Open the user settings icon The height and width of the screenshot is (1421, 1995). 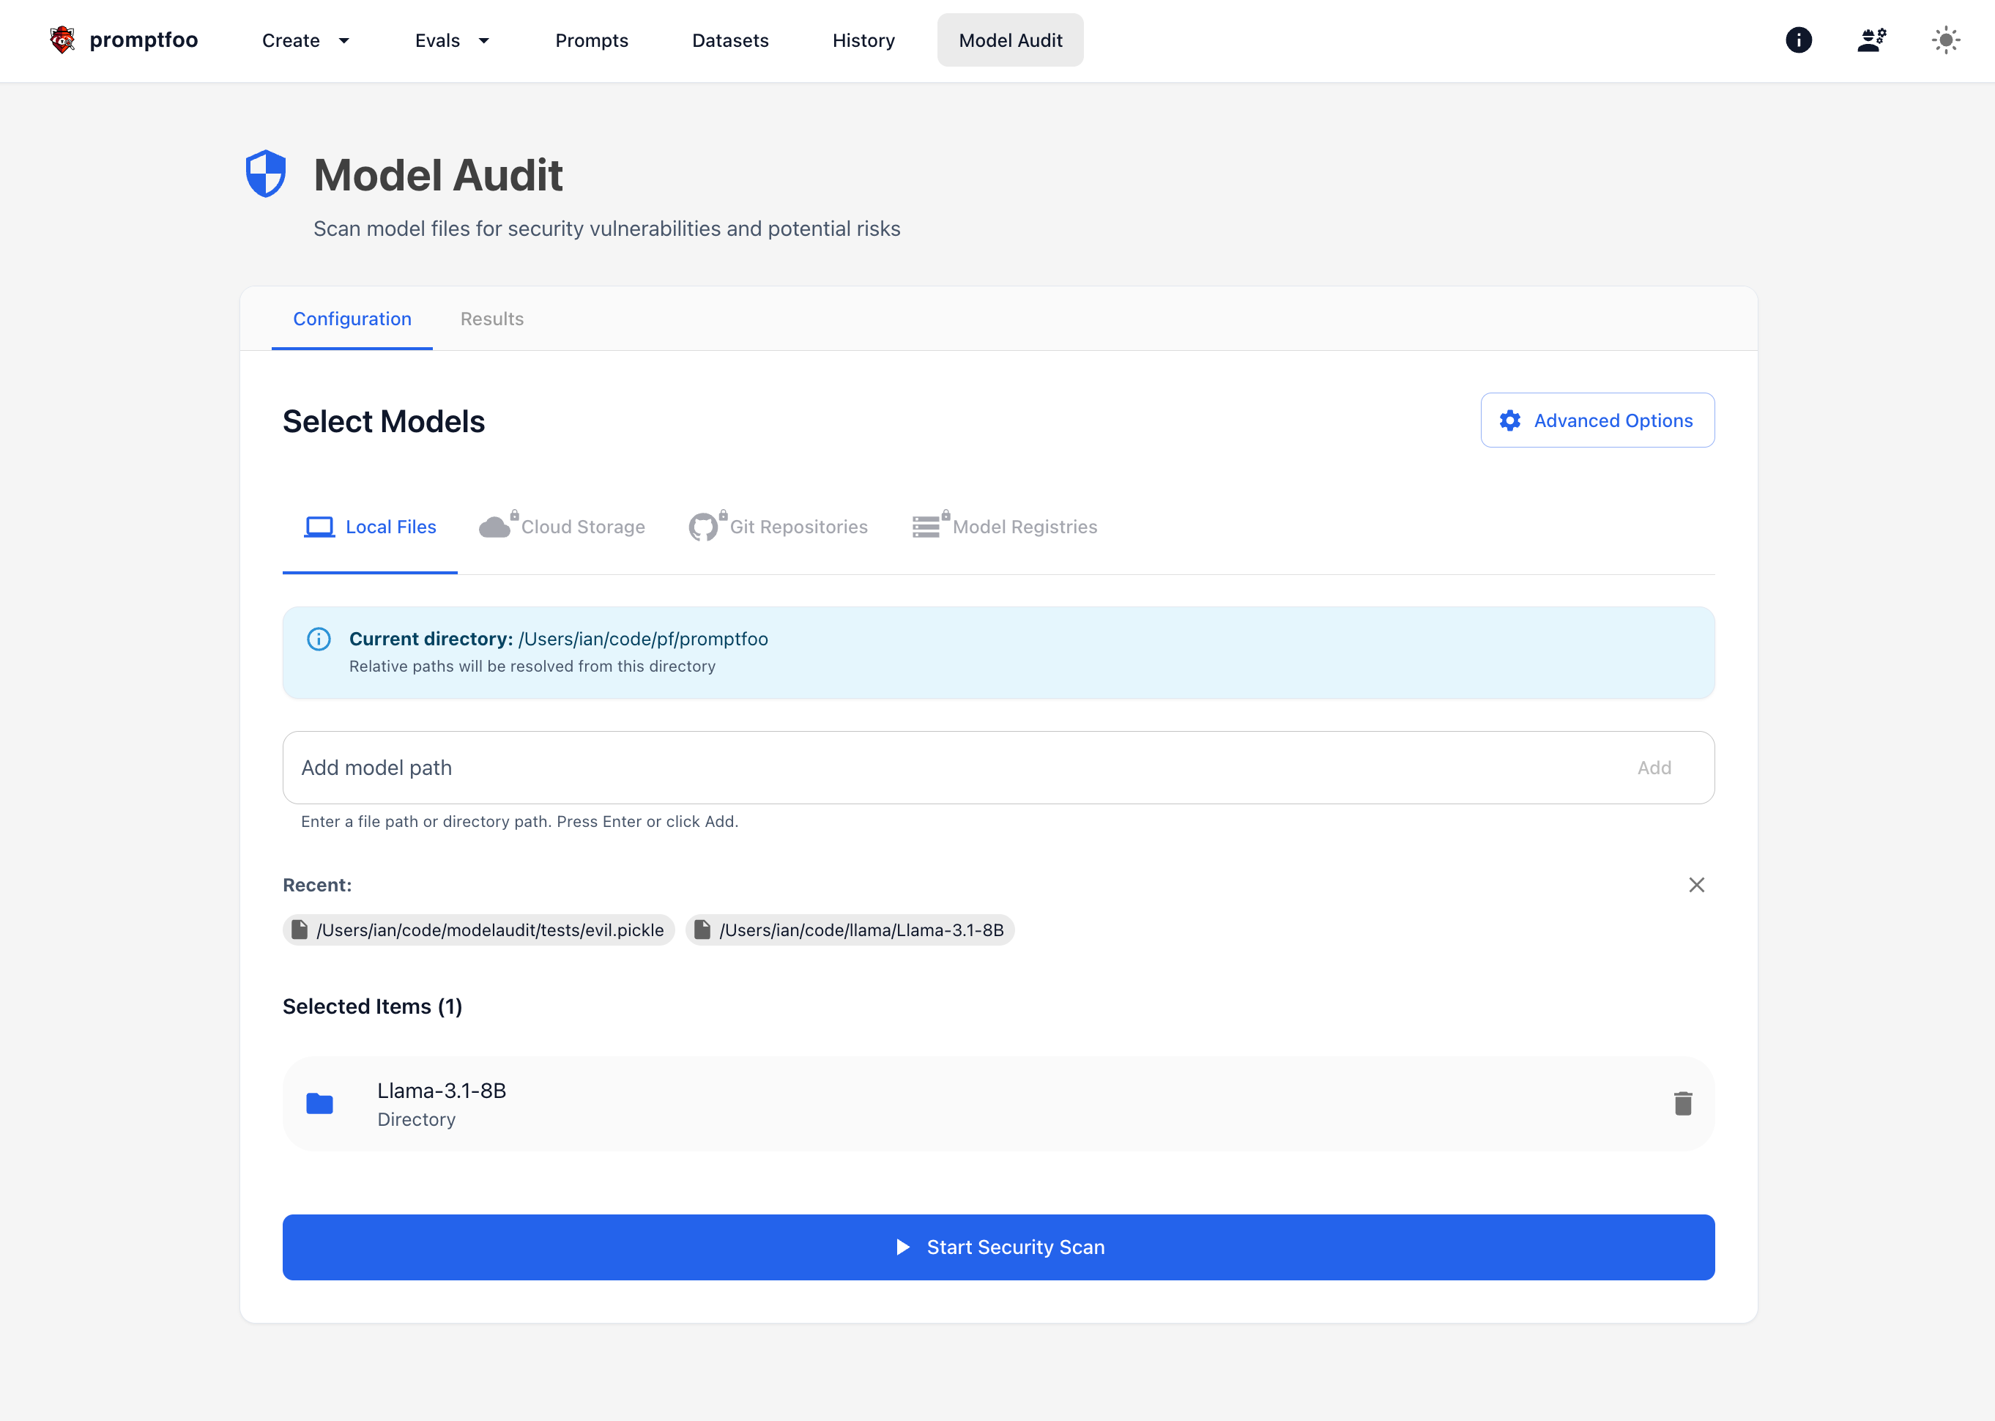pyautogui.click(x=1872, y=40)
